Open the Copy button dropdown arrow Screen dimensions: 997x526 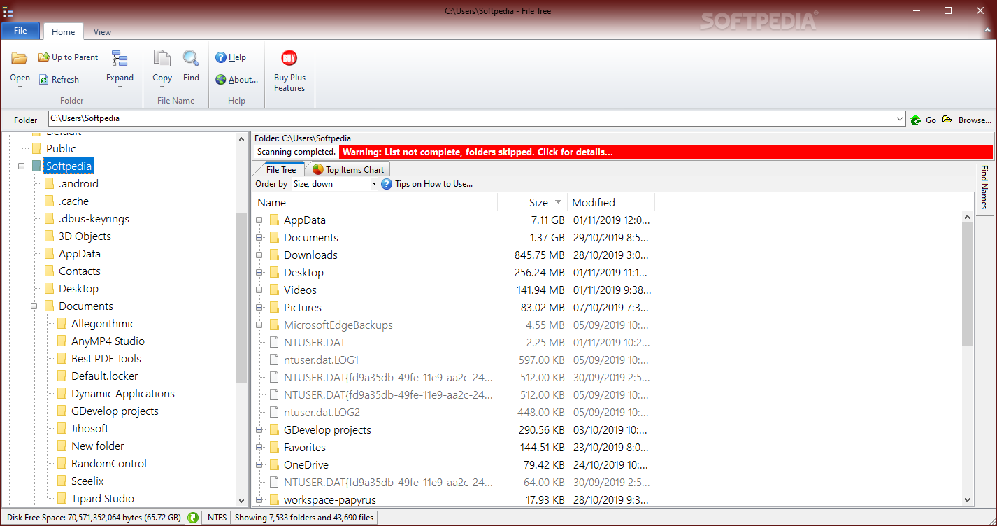coord(162,87)
